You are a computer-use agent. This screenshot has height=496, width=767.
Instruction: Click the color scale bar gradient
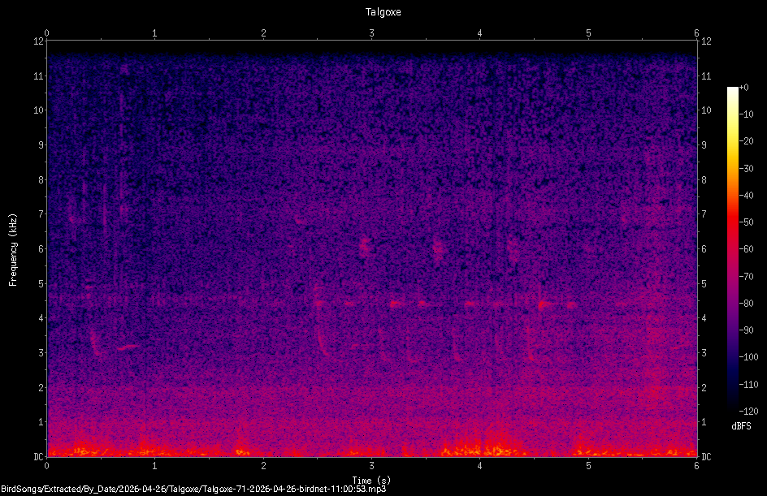(x=732, y=249)
